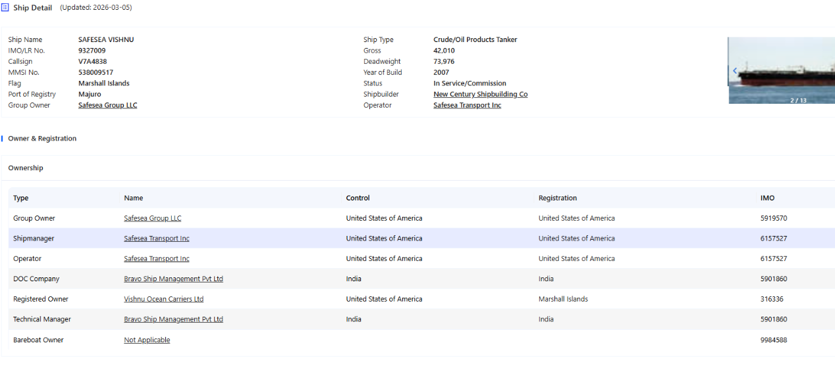Click the Control column header
This screenshot has width=835, height=366.
(x=358, y=198)
